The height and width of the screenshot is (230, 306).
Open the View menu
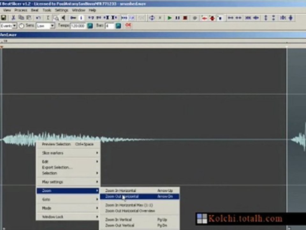click(x=7, y=10)
